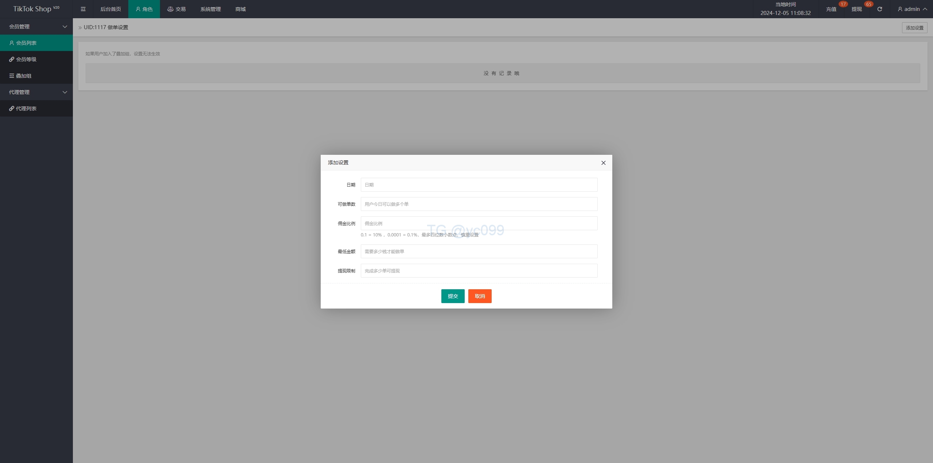The image size is (933, 463).
Task: Click the 日期 input field
Action: coord(479,185)
